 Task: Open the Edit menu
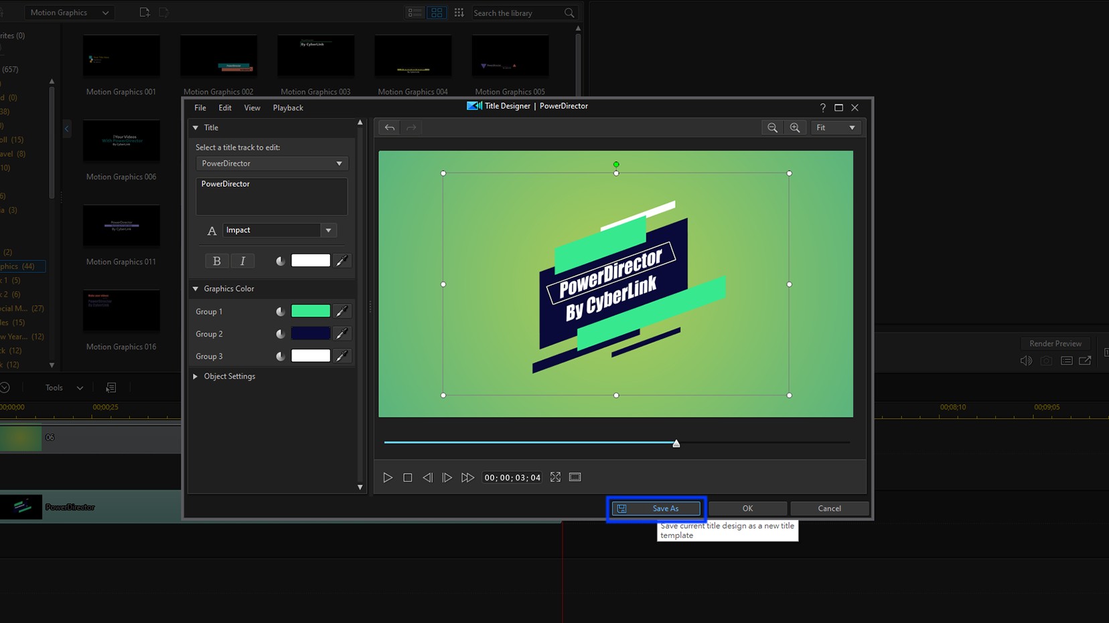pyautogui.click(x=225, y=108)
